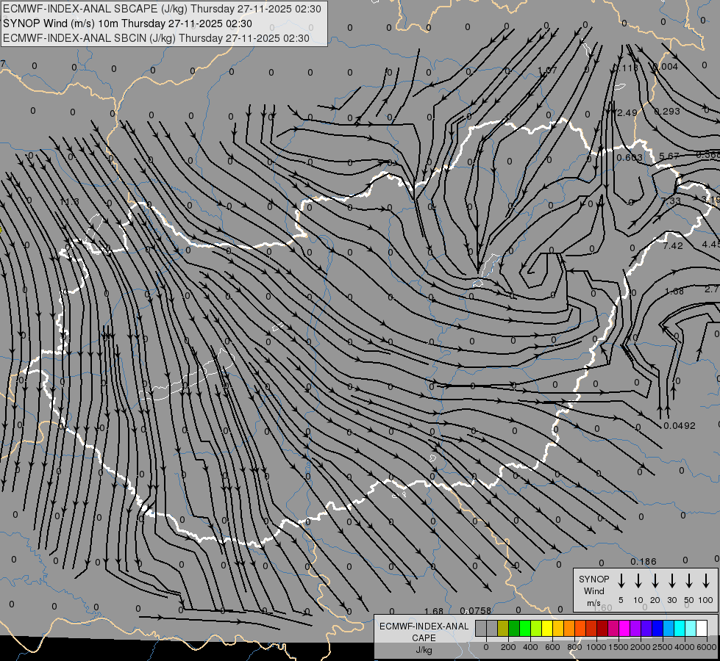Click the SBCAPE title line

[x=162, y=9]
